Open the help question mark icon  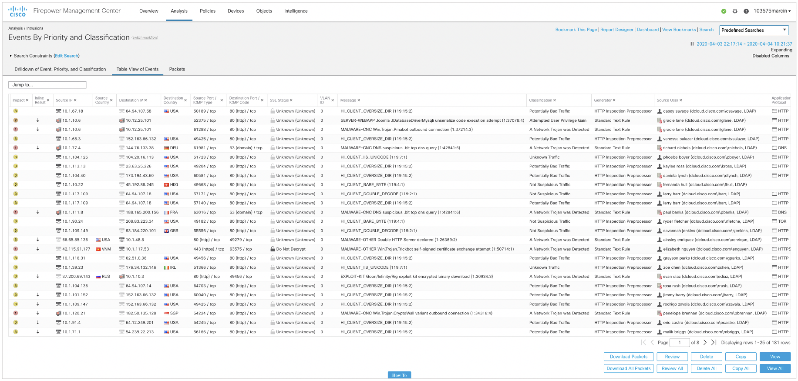(746, 11)
